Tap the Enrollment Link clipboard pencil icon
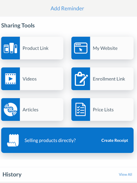 pyautogui.click(x=81, y=79)
